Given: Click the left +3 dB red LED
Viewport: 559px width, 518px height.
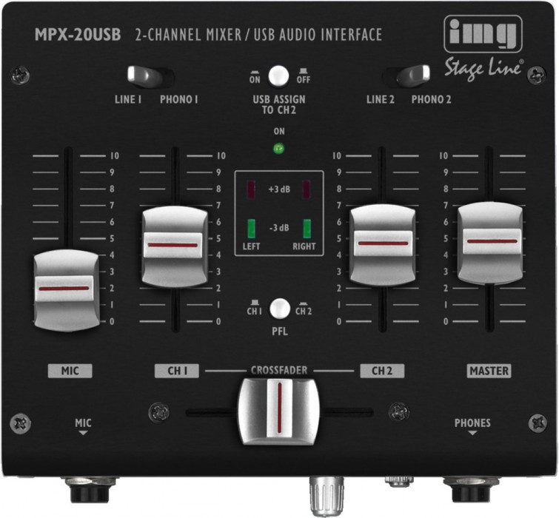Looking at the screenshot, I should point(251,189).
